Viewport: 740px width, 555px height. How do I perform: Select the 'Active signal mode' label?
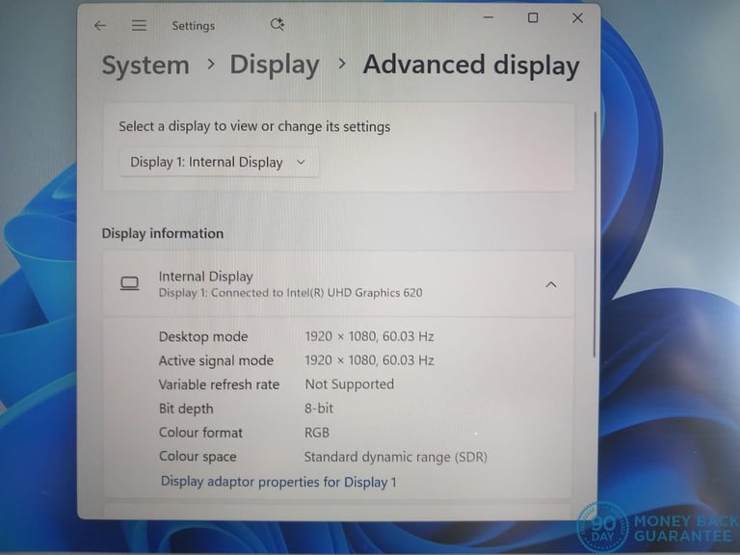coord(216,360)
